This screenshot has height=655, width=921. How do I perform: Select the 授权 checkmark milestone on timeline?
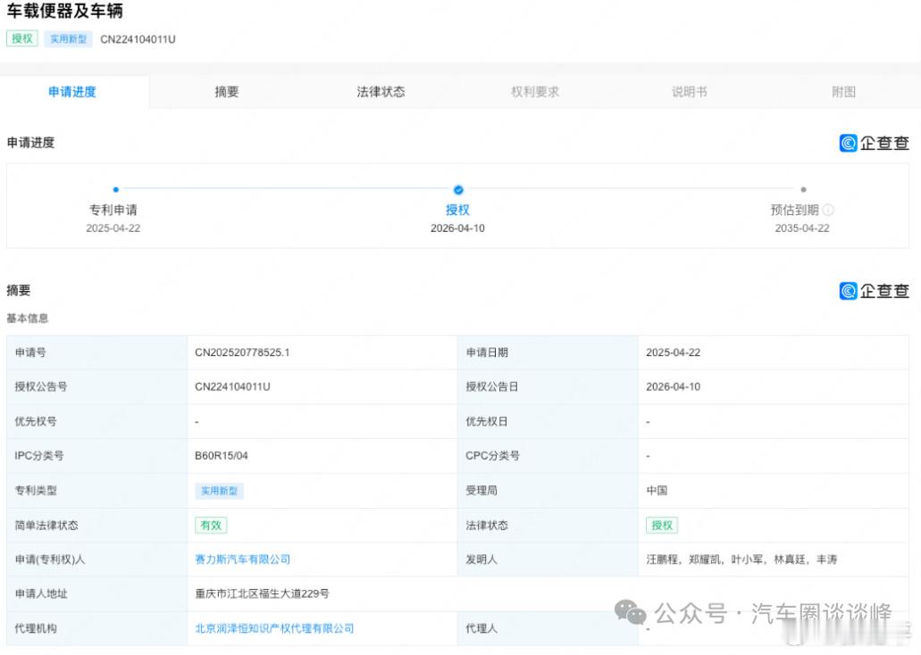tap(458, 189)
